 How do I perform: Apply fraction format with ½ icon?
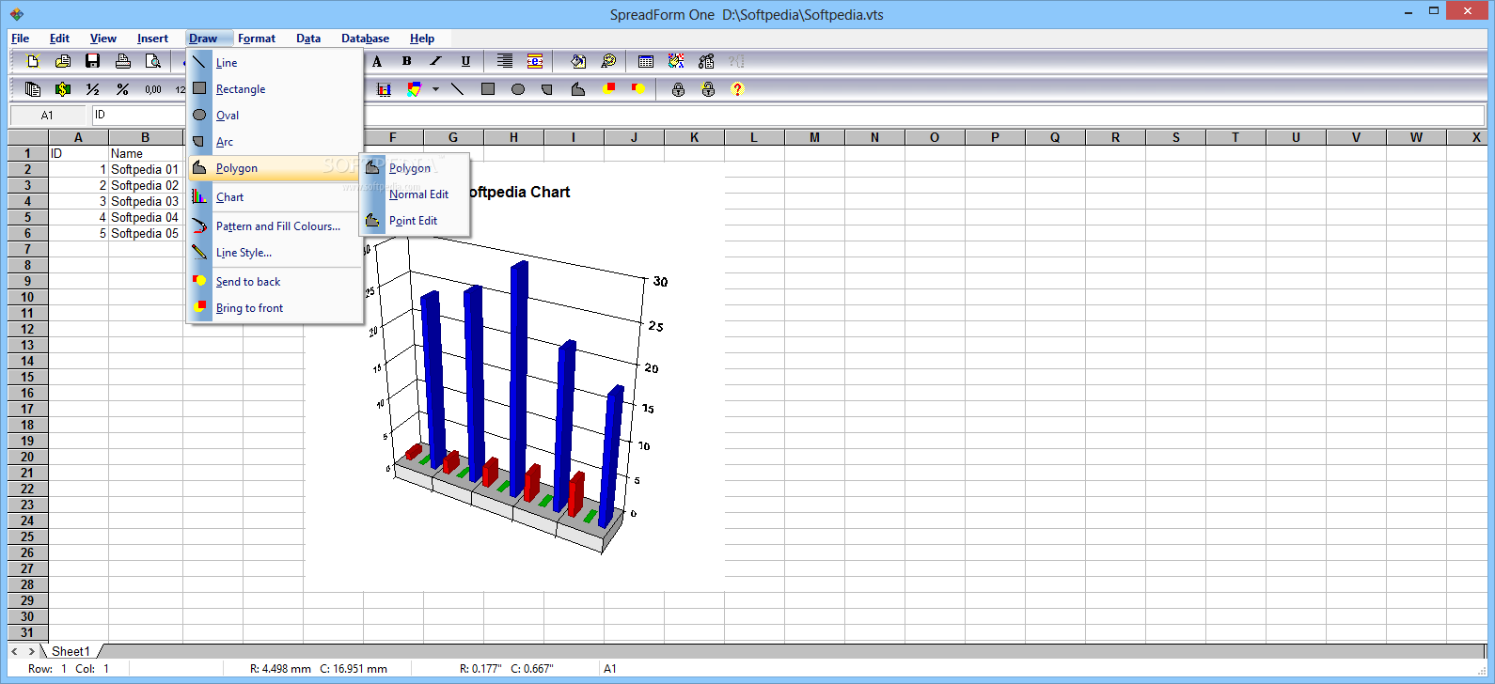pyautogui.click(x=92, y=89)
